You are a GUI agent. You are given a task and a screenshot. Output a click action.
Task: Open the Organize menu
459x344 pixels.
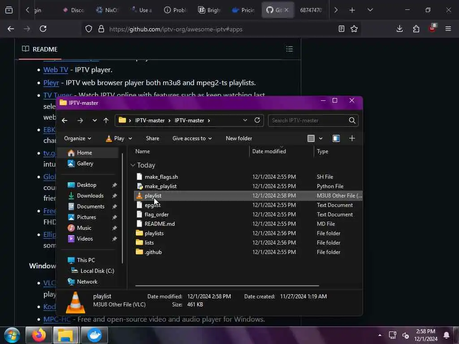tap(78, 138)
